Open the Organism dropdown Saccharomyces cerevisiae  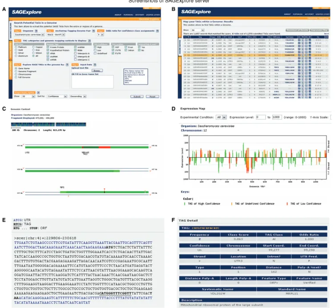pyautogui.click(x=29, y=35)
